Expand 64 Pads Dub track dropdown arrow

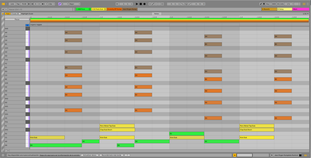[105, 9]
